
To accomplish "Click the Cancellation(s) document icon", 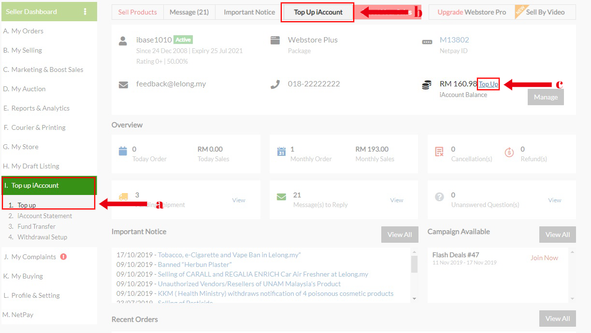I will pos(439,152).
